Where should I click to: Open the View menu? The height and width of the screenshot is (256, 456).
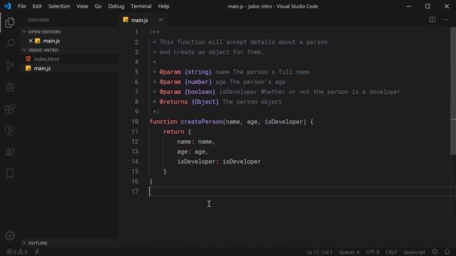point(83,6)
